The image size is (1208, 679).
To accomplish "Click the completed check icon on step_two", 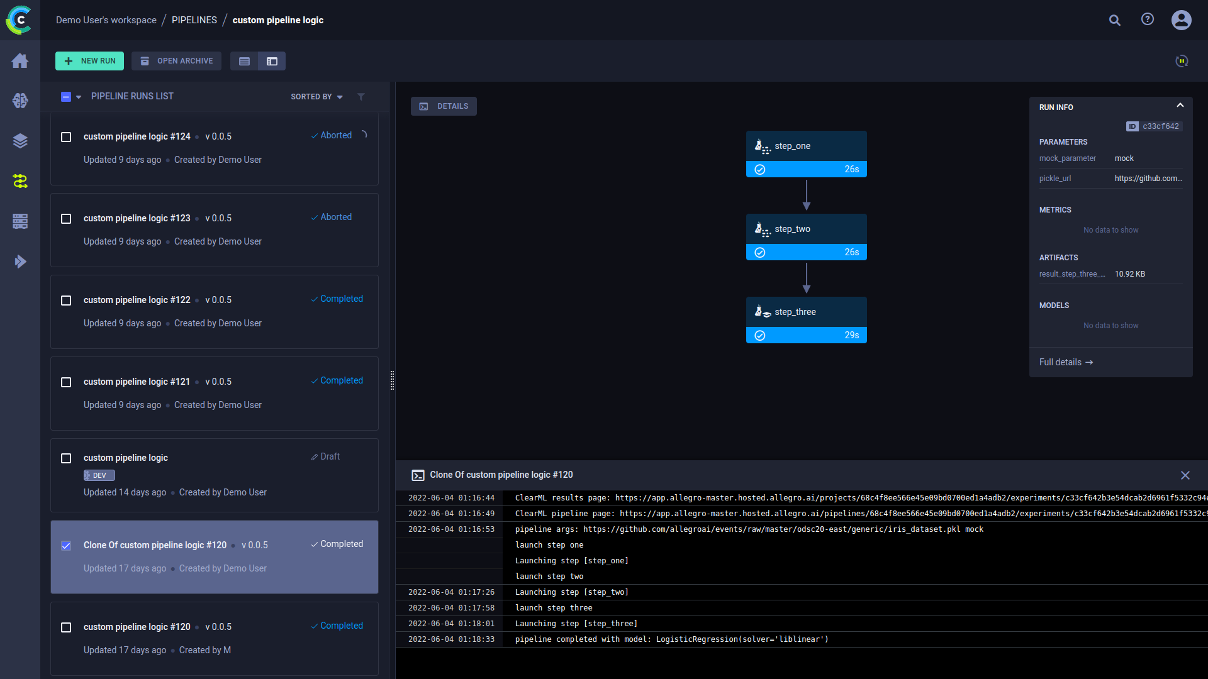I will pos(760,253).
